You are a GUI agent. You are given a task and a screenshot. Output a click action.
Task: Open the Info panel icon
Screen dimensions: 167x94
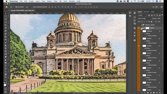135,17
